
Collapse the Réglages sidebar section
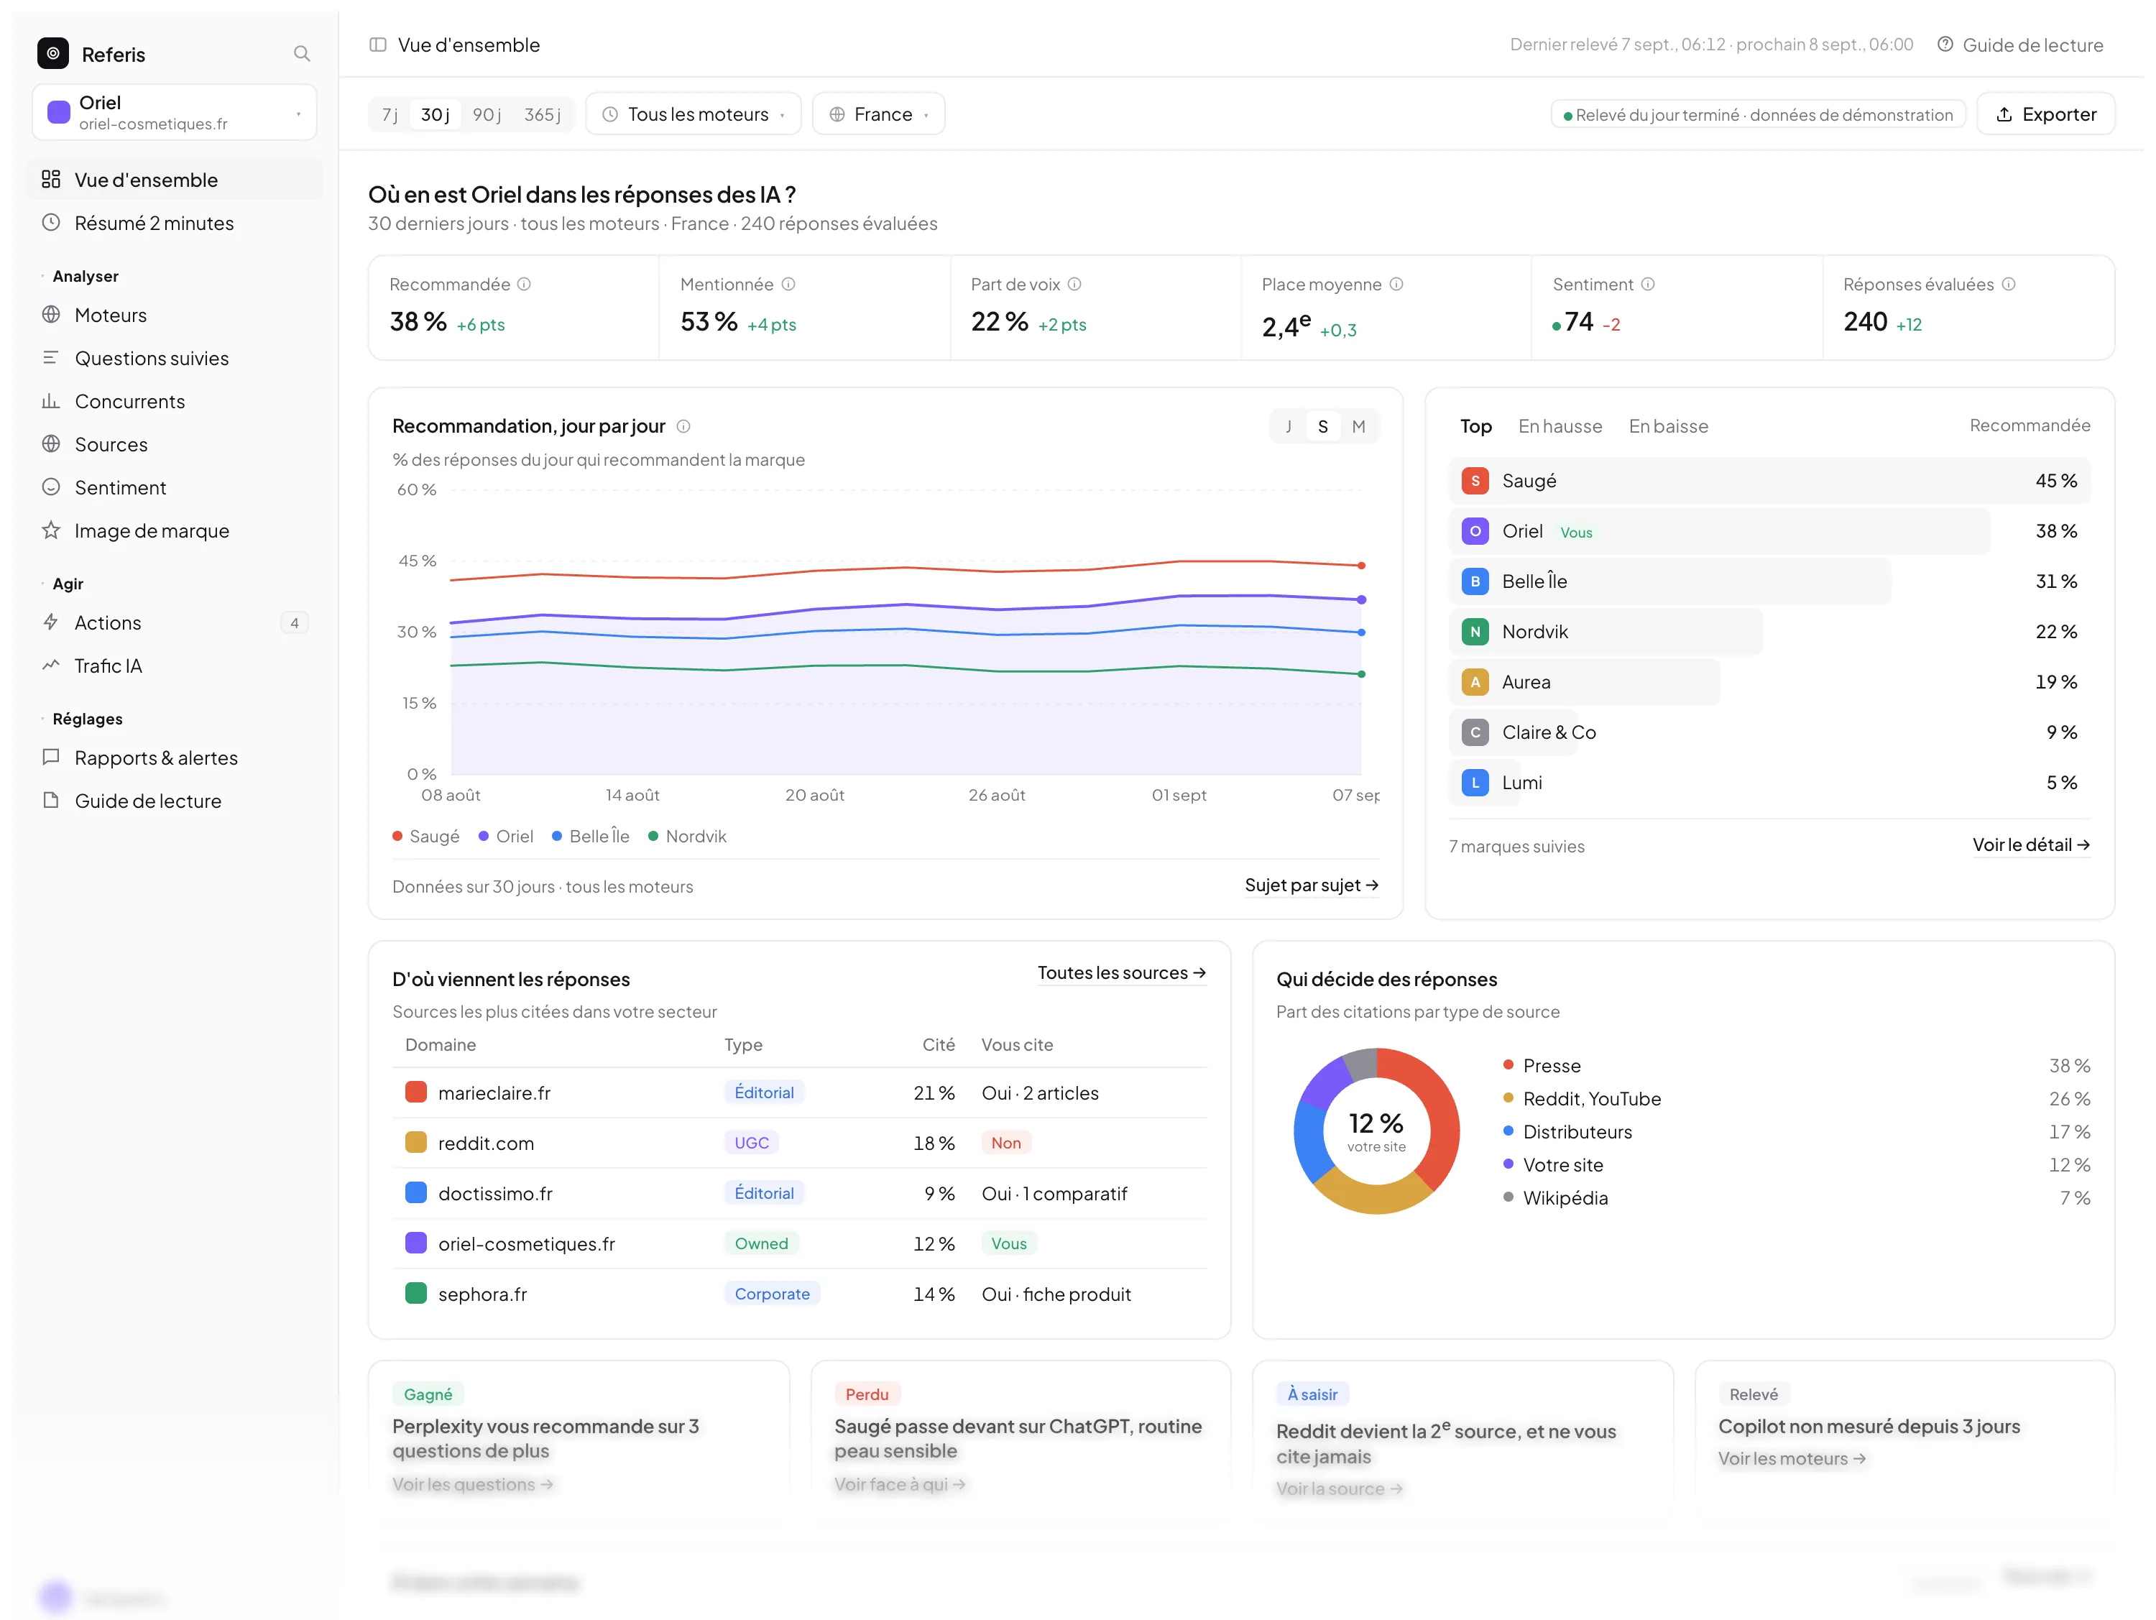click(82, 719)
